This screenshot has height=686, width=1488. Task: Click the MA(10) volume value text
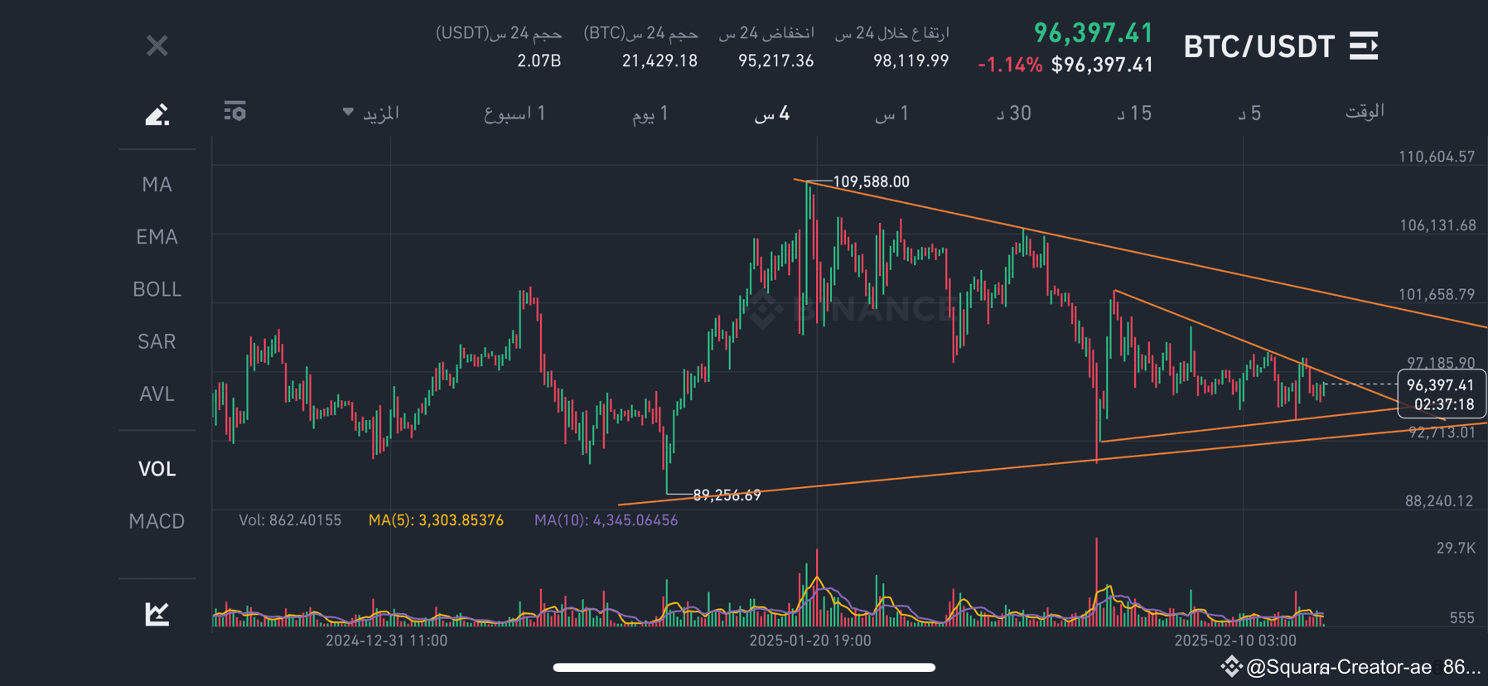pyautogui.click(x=606, y=520)
